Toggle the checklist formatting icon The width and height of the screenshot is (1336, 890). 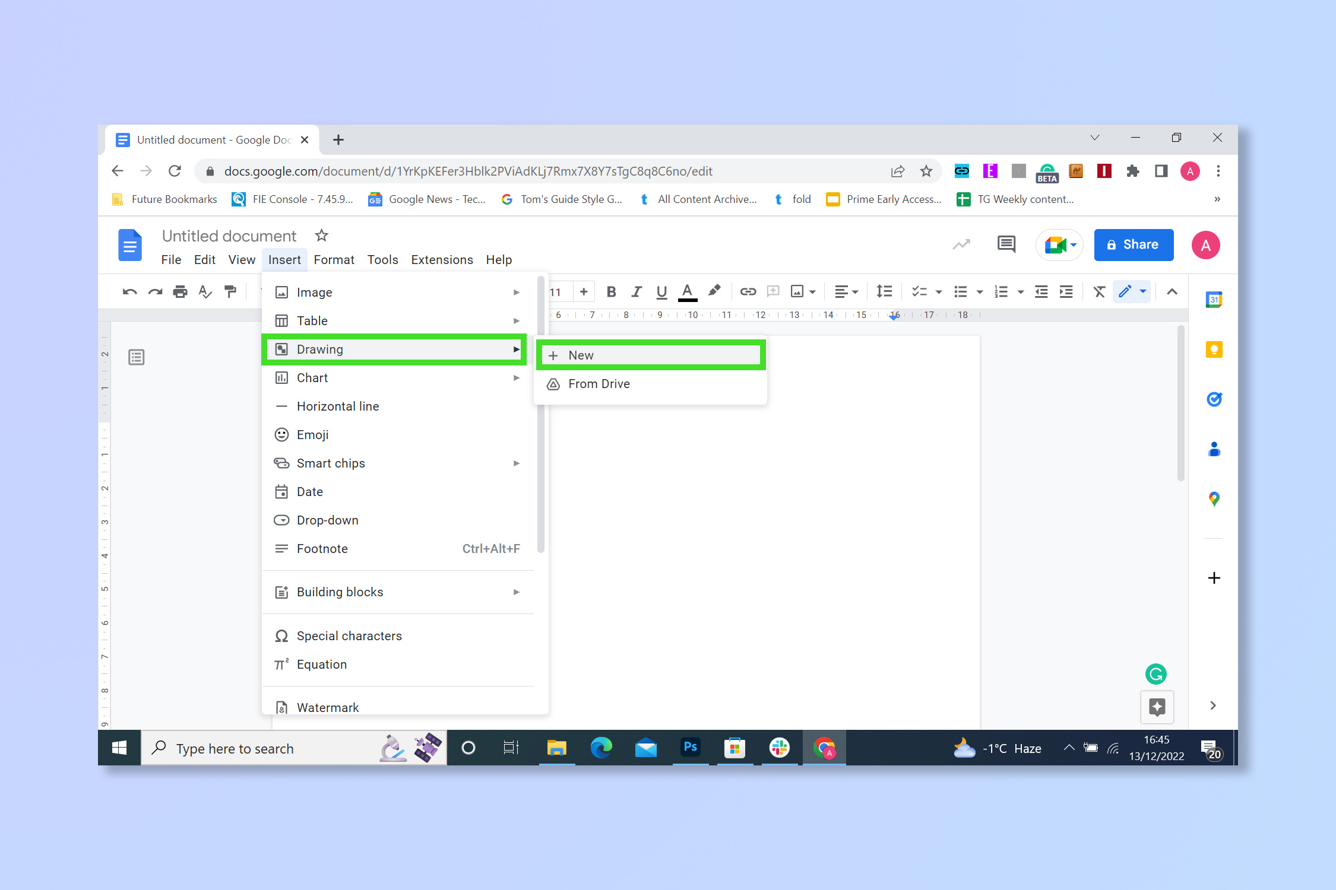914,292
